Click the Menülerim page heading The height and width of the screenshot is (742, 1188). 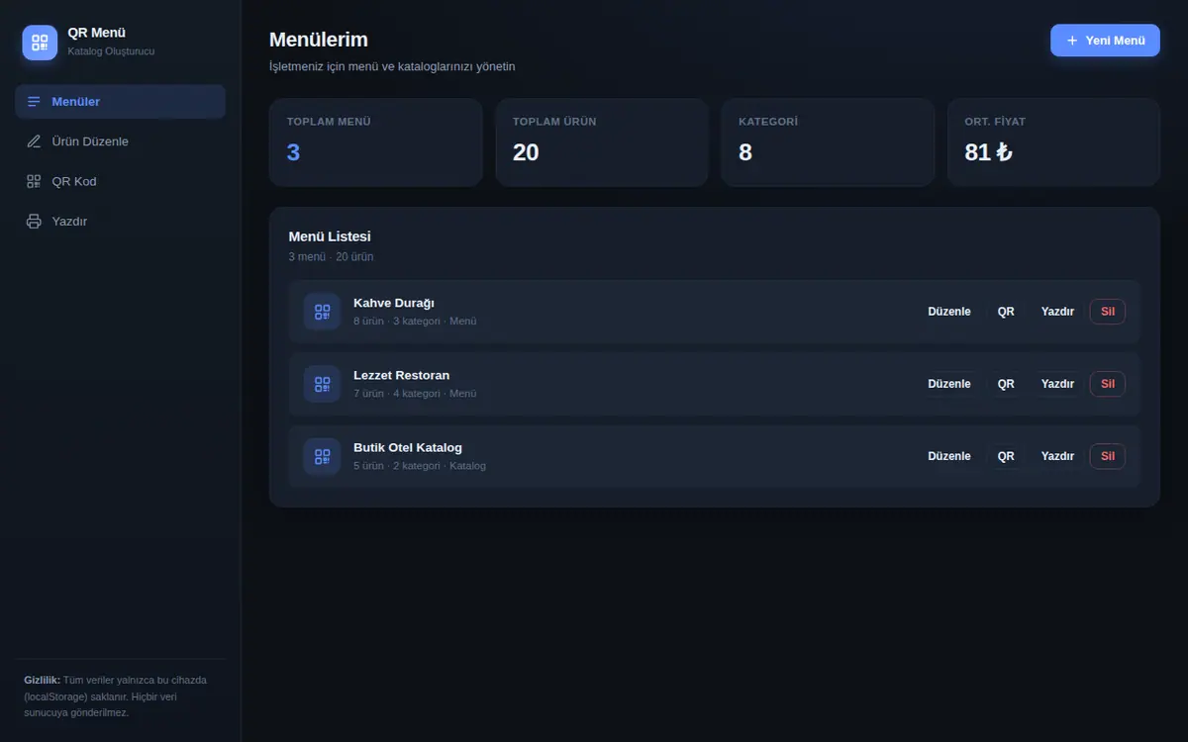tap(319, 40)
